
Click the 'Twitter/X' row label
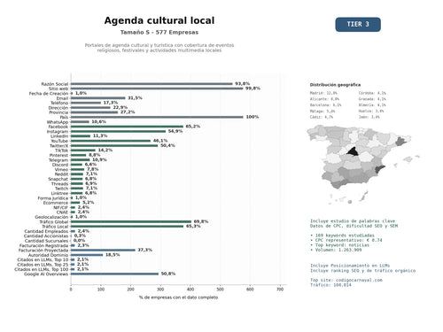(58, 146)
